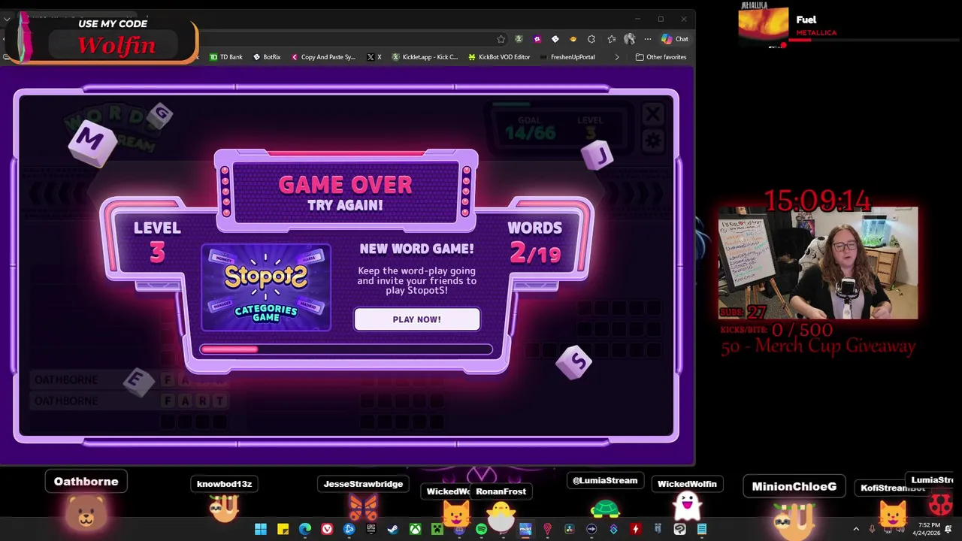Click the song title Fuel
The image size is (962, 541).
point(806,20)
